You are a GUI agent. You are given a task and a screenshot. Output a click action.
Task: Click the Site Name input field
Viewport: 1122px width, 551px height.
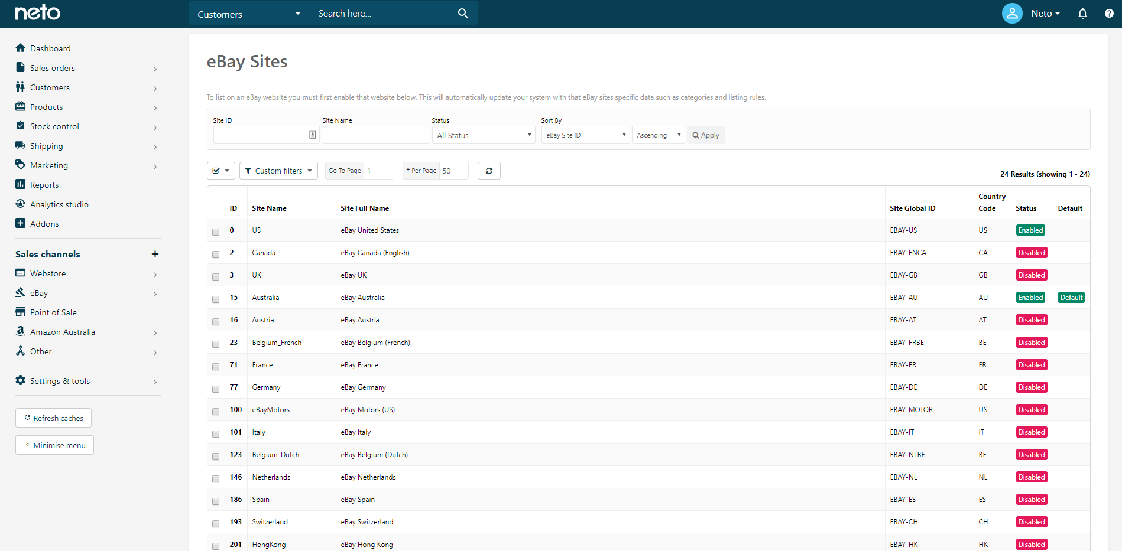pos(376,135)
